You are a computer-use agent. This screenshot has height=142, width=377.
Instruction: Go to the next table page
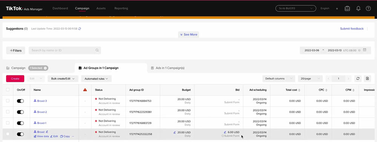pyautogui.click(x=348, y=79)
